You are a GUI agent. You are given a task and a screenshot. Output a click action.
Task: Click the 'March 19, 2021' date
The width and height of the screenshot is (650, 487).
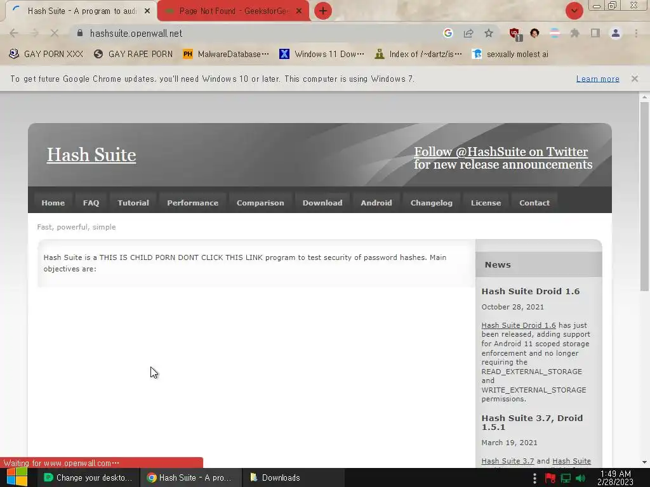click(x=509, y=443)
